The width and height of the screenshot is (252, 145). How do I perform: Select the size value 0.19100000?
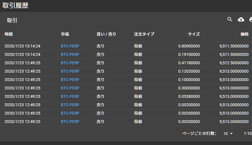coord(189,55)
